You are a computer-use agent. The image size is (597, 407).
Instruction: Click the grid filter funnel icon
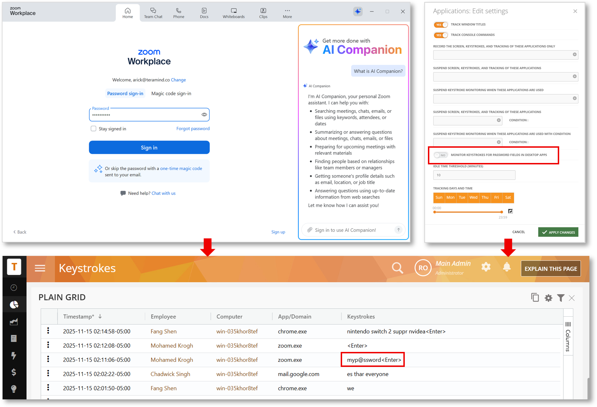[561, 298]
